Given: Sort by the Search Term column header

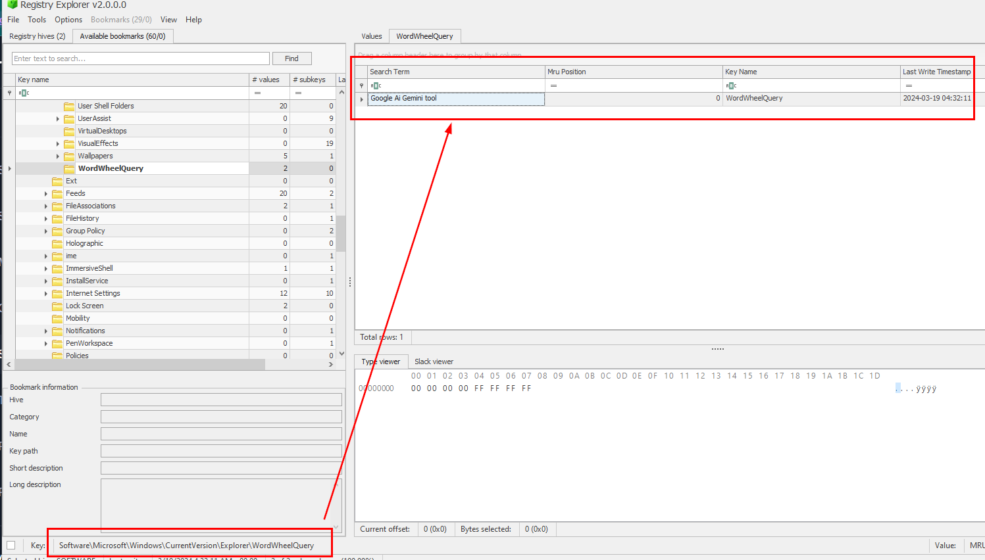Looking at the screenshot, I should coord(456,72).
